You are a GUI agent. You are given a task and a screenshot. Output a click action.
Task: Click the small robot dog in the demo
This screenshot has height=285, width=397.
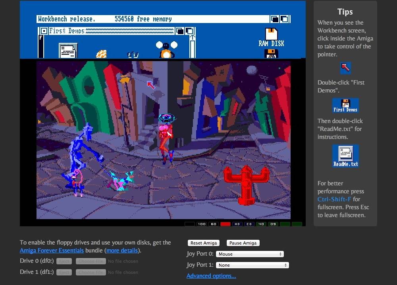click(x=121, y=181)
